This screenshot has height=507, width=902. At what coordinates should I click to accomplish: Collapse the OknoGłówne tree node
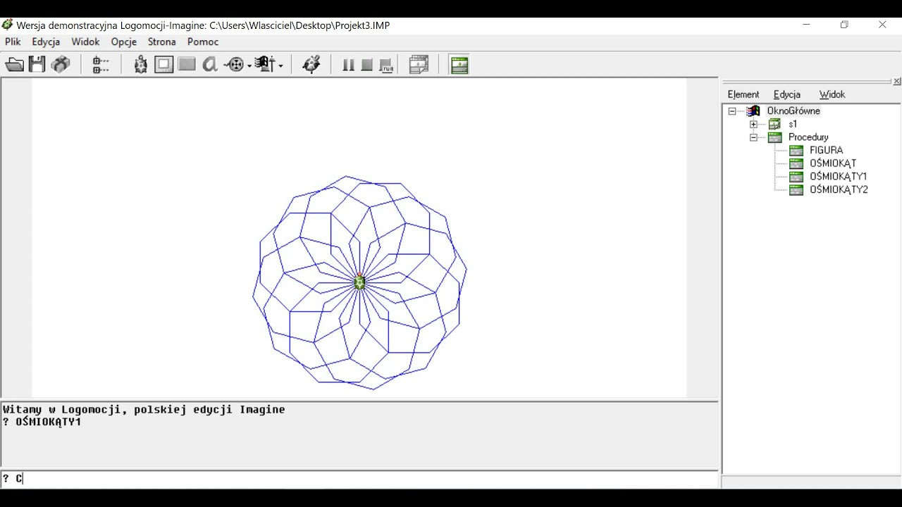click(732, 111)
